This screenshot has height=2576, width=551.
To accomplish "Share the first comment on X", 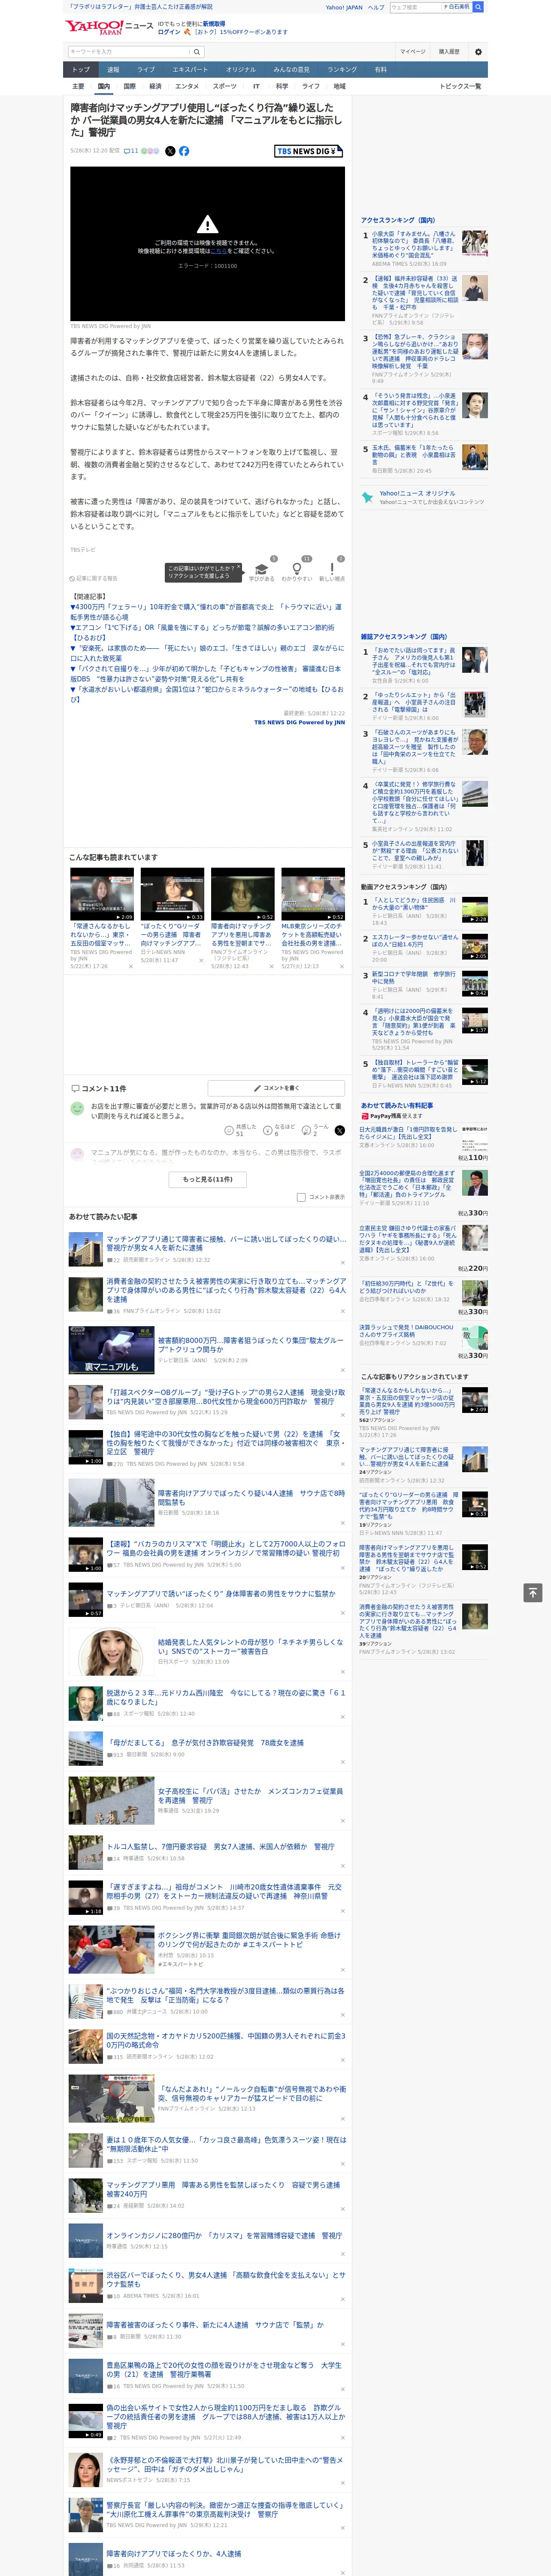I will pyautogui.click(x=339, y=1130).
